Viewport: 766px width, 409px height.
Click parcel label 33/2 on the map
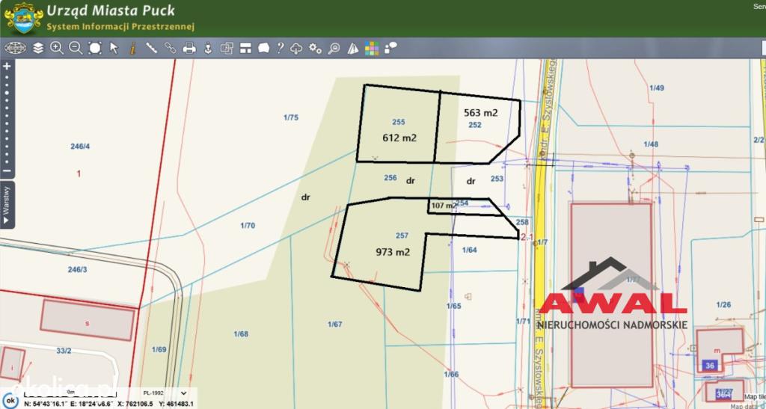64,351
